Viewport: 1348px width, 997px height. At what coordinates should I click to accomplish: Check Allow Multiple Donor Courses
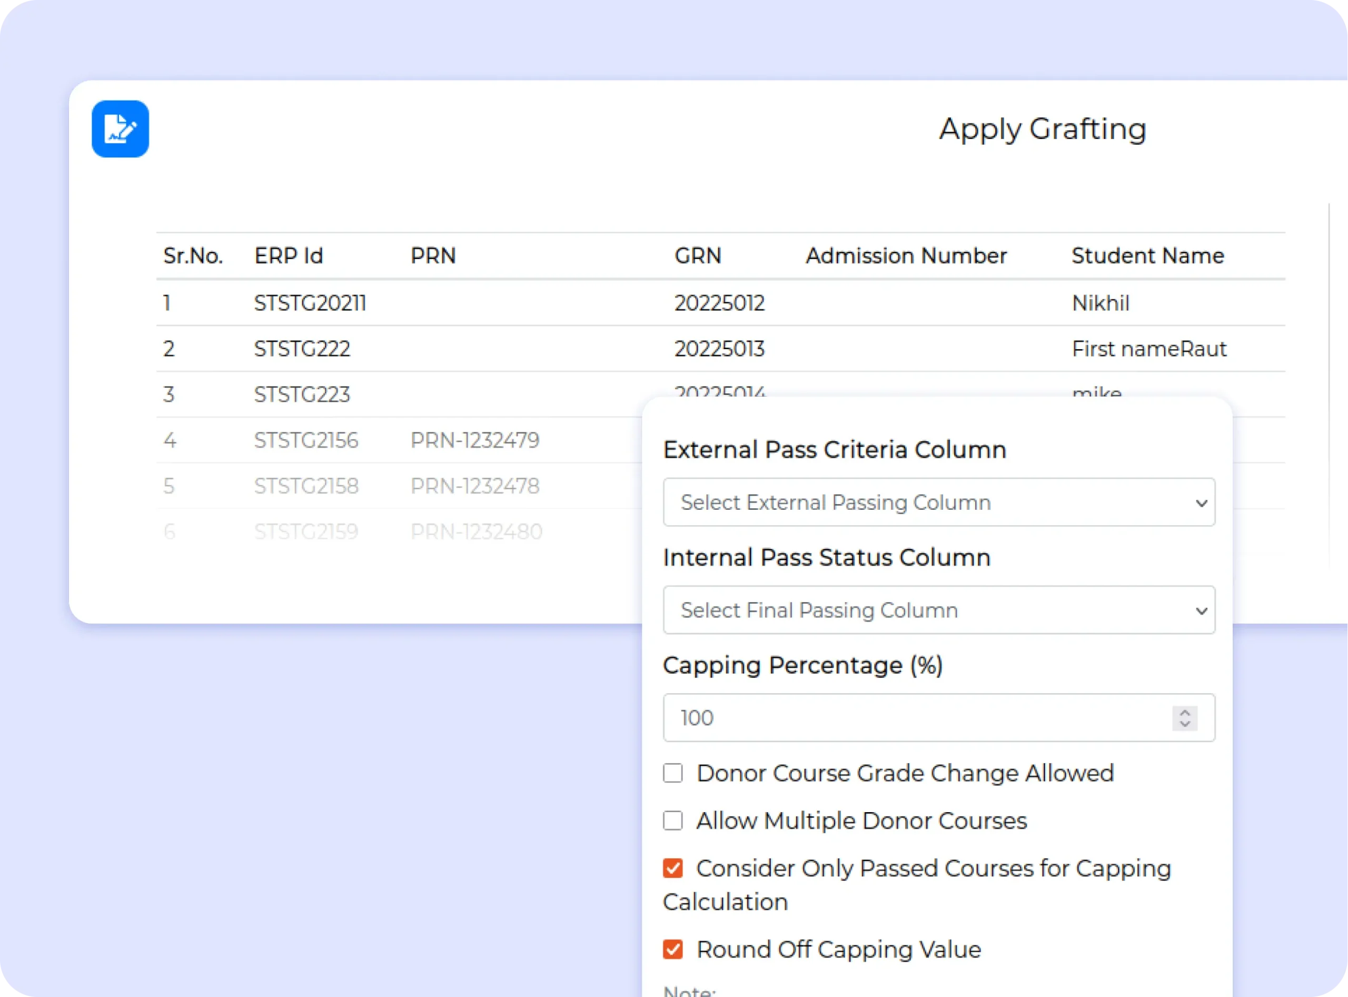pos(673,821)
